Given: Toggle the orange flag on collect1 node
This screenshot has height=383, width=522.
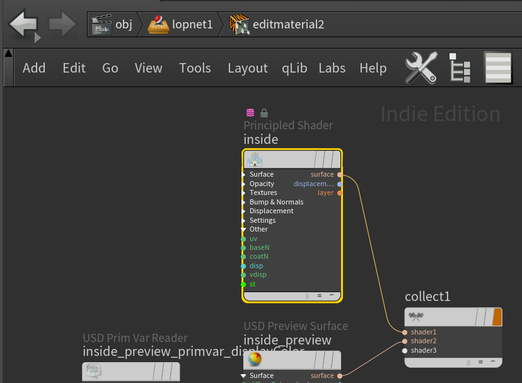Looking at the screenshot, I should point(497,317).
